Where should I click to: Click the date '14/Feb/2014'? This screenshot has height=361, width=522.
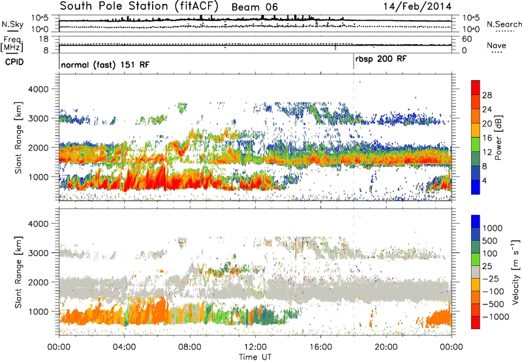[x=417, y=7]
